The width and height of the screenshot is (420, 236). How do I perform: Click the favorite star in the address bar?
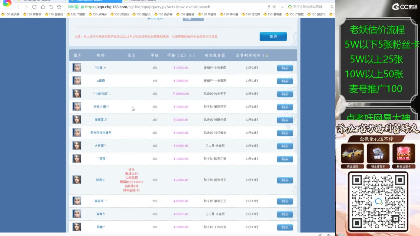coord(274,7)
